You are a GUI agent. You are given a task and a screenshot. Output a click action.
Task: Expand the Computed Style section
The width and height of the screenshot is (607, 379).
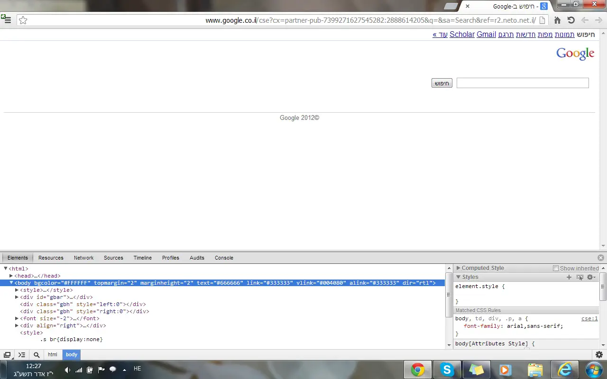459,268
